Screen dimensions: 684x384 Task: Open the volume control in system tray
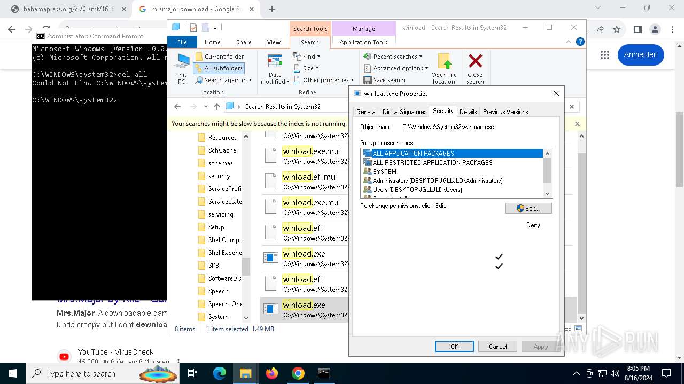615,373
